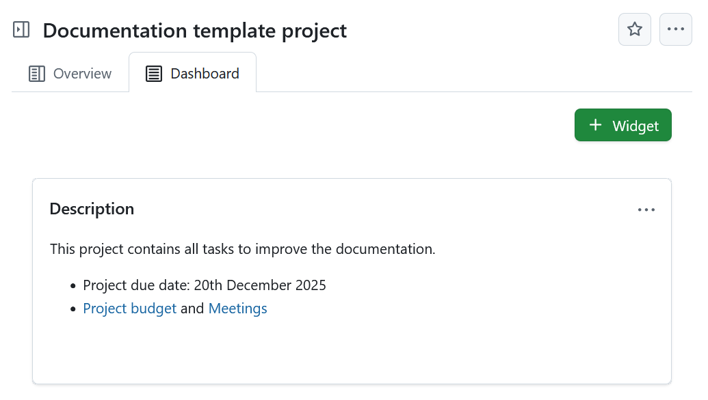Follow the Meetings hyperlink
This screenshot has height=400, width=708.
(237, 308)
